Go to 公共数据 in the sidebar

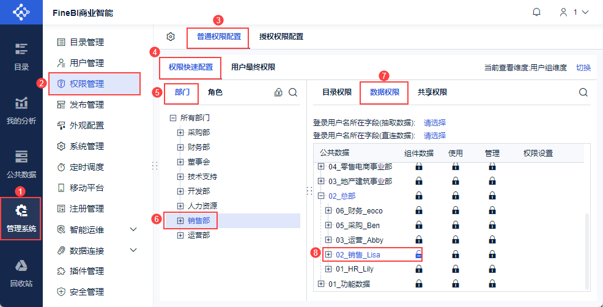click(x=21, y=165)
